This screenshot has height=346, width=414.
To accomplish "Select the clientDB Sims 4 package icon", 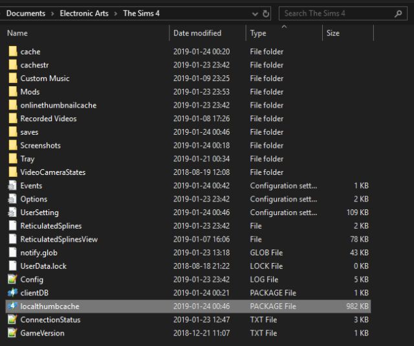I will [12, 293].
